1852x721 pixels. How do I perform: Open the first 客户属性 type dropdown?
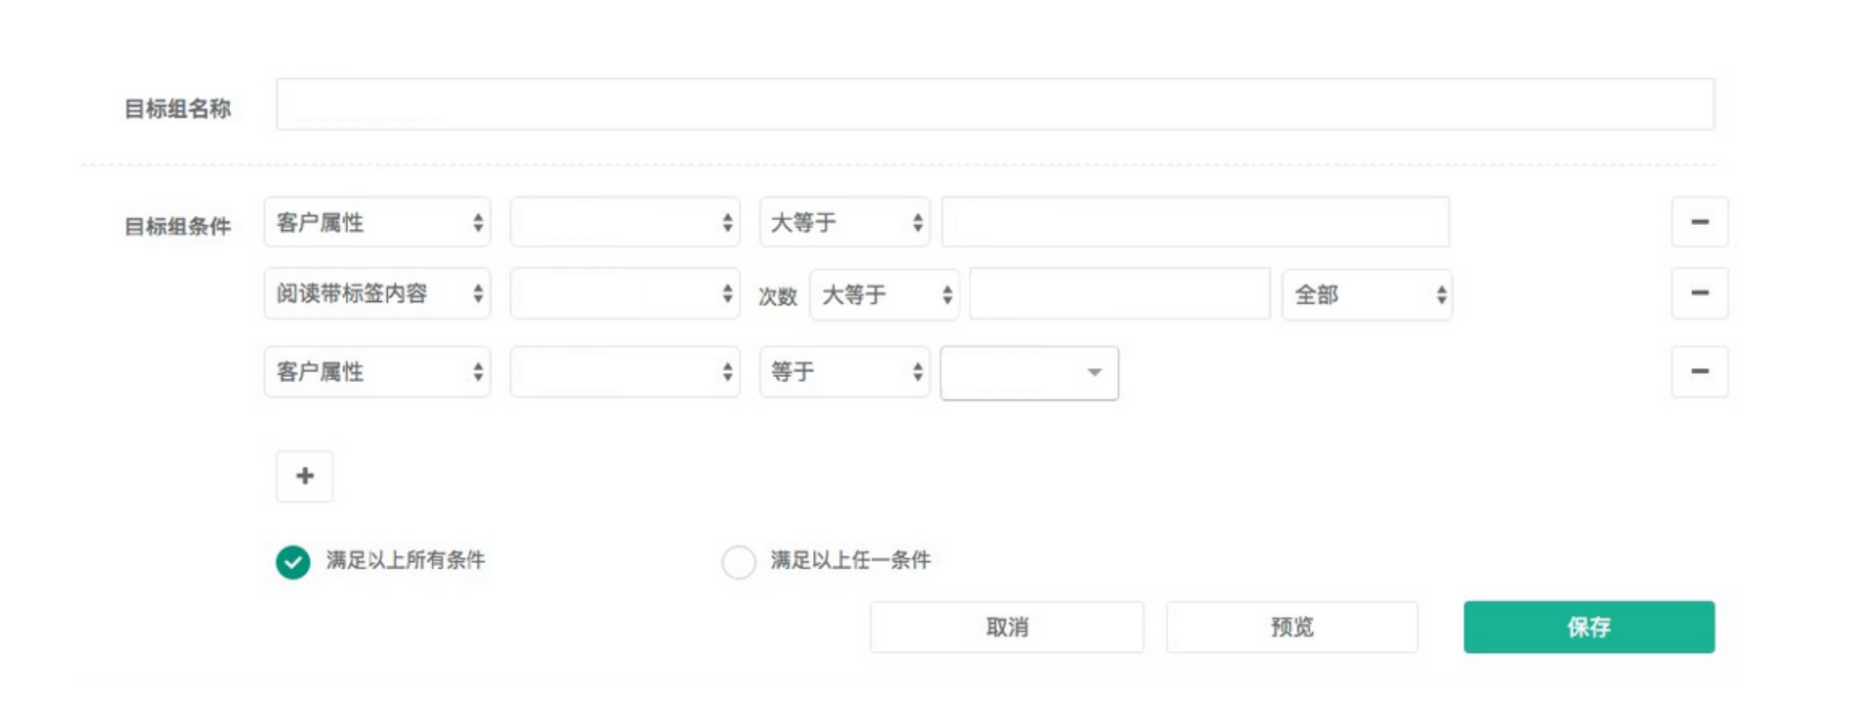click(x=377, y=222)
